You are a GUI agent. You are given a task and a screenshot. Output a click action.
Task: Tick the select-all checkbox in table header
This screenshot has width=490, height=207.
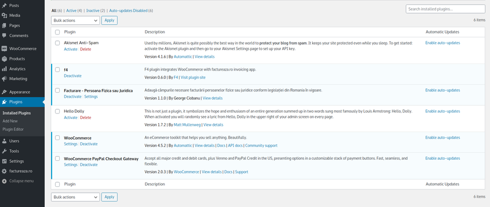point(58,32)
